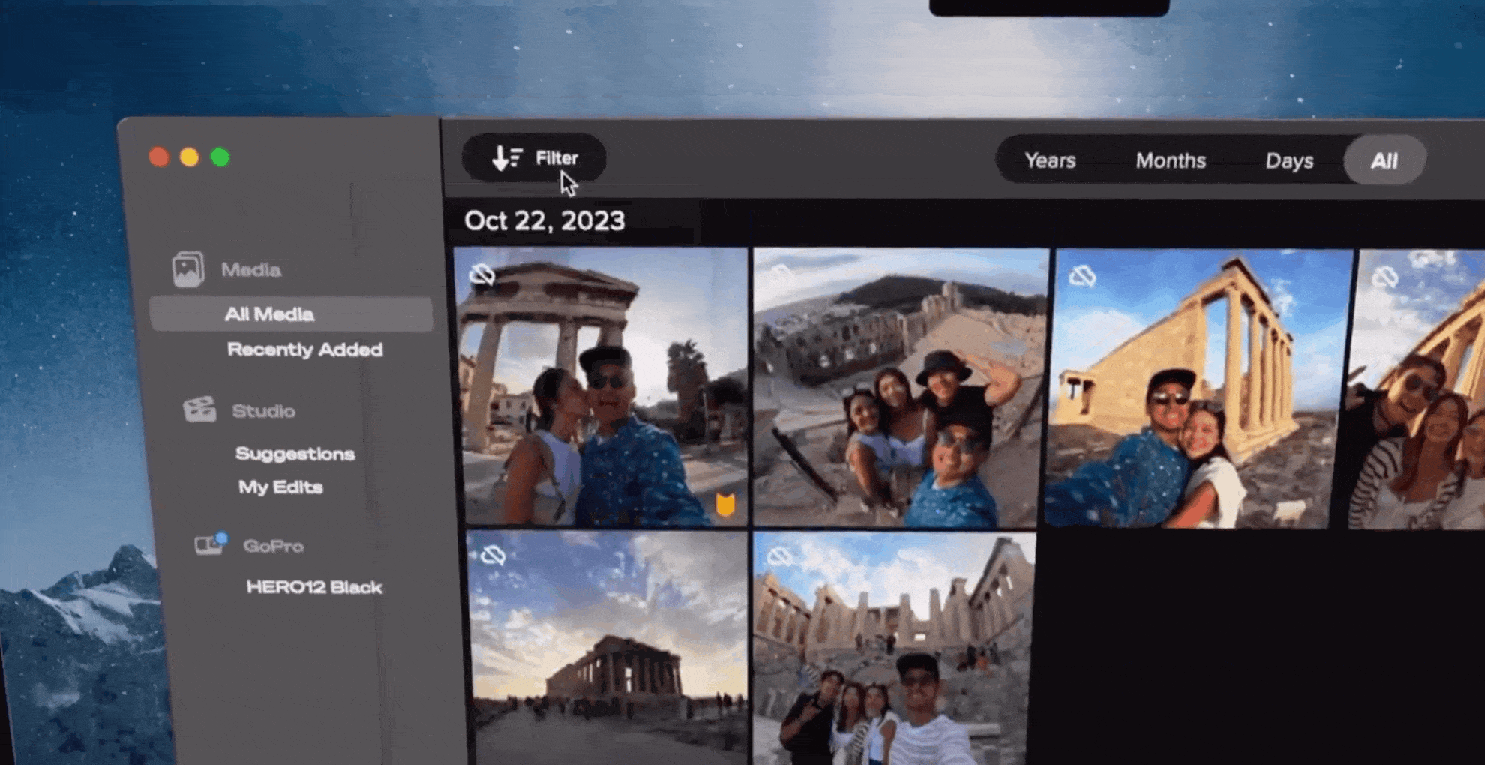Viewport: 1485px width, 765px height.
Task: Click the sort arrow icon in Filter
Action: [x=506, y=158]
